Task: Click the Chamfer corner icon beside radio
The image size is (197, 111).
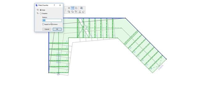Action: coord(38,13)
